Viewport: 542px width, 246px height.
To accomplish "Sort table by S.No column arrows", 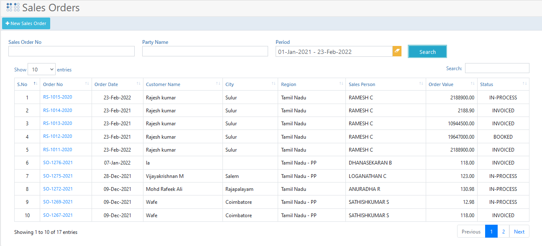I will click(36, 84).
